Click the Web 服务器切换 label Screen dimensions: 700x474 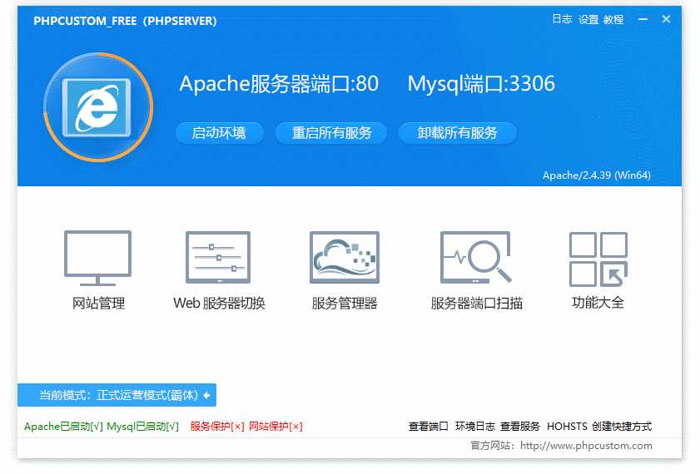pos(219,304)
